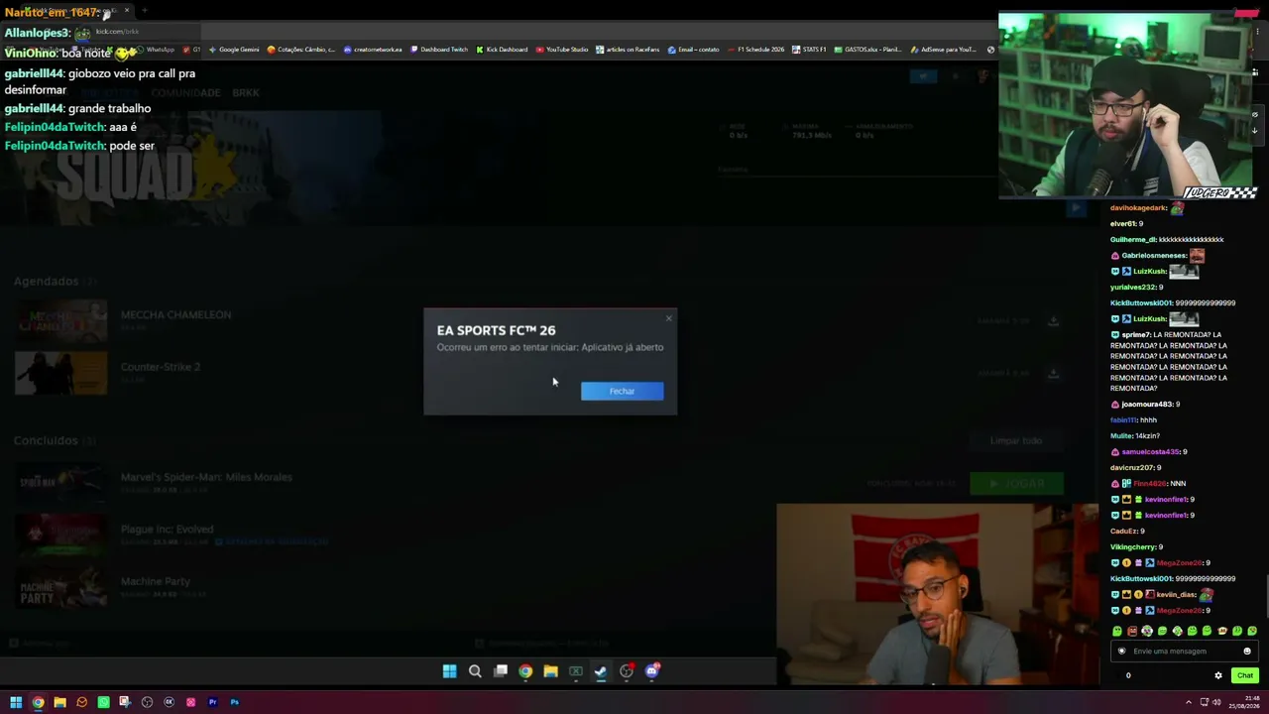Open the creatornetwork.ea bookmark
1269x714 pixels.
point(373,50)
